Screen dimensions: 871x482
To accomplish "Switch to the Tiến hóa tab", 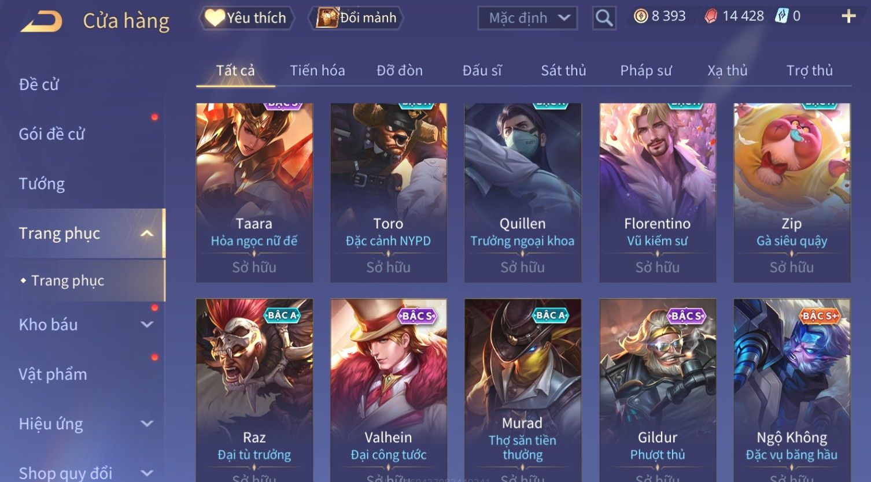I will click(x=318, y=71).
